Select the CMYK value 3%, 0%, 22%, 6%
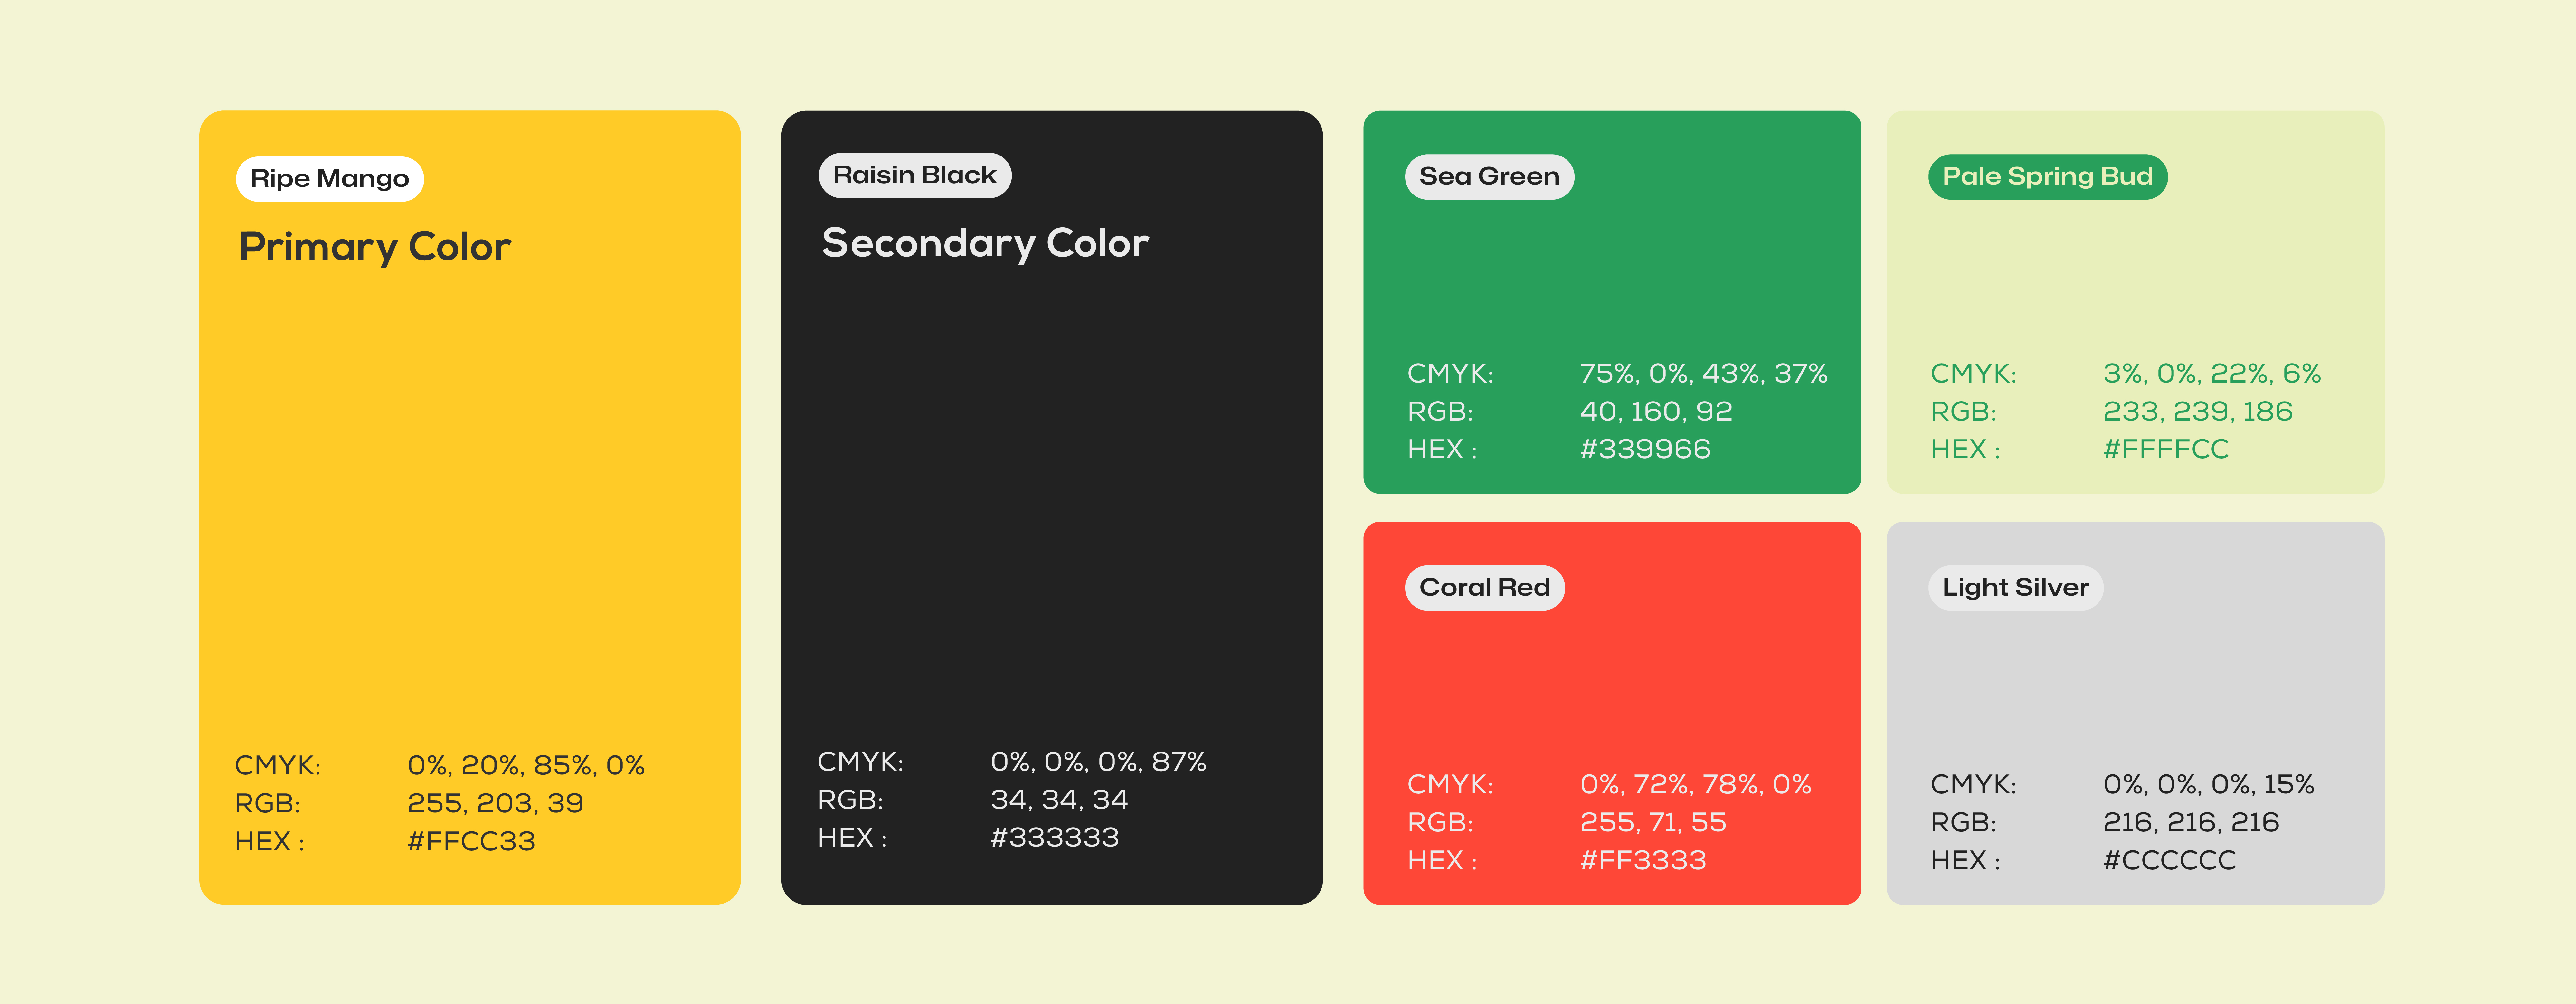The image size is (2576, 1004). point(2211,373)
